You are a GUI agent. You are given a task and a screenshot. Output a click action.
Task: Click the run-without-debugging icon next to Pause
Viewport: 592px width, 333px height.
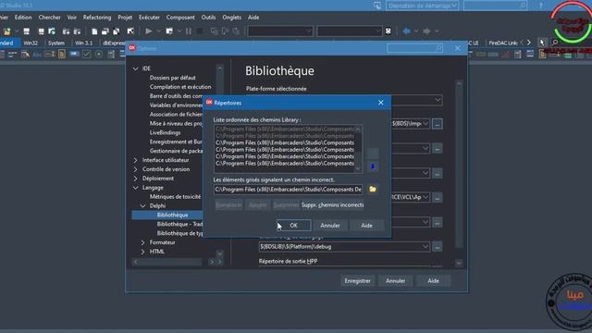coord(169,31)
